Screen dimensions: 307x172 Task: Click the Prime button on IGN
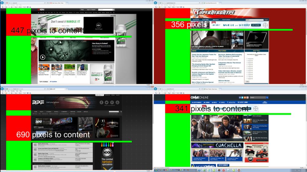[82, 9]
